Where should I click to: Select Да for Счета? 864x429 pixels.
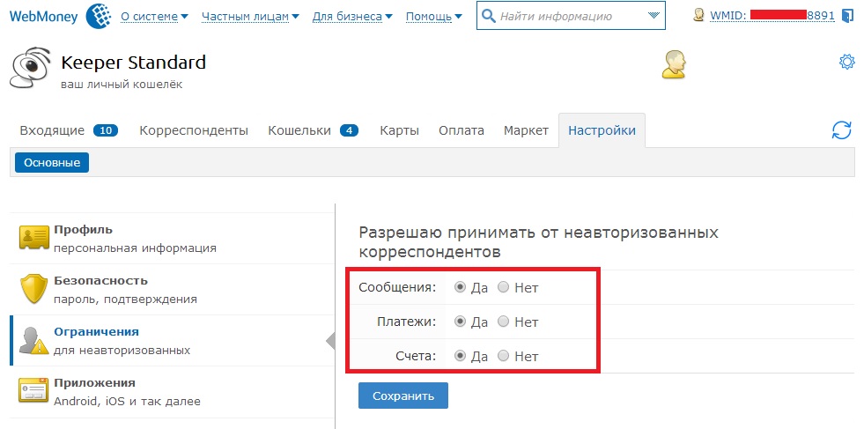click(x=460, y=356)
